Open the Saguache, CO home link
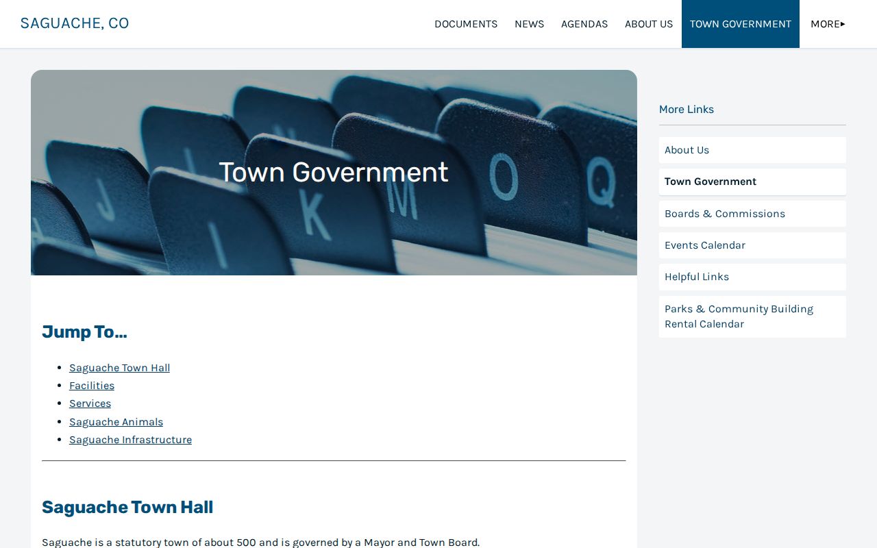The image size is (877, 548). 75,23
